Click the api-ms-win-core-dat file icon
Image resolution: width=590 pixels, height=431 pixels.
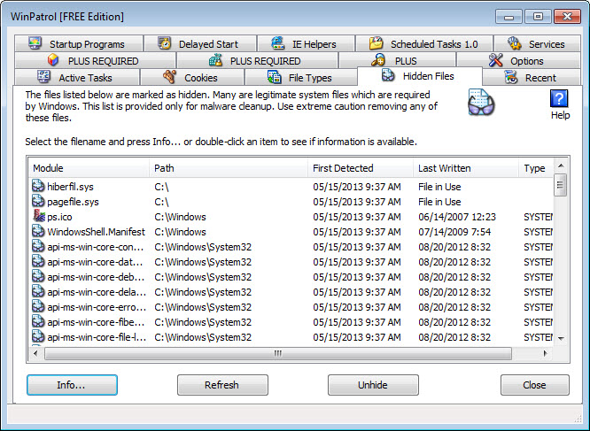(x=38, y=261)
